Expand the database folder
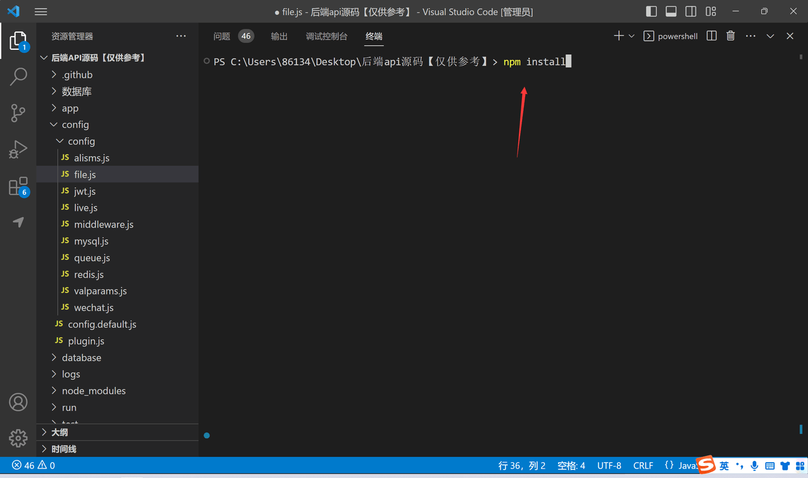The image size is (808, 478). [x=117, y=358]
